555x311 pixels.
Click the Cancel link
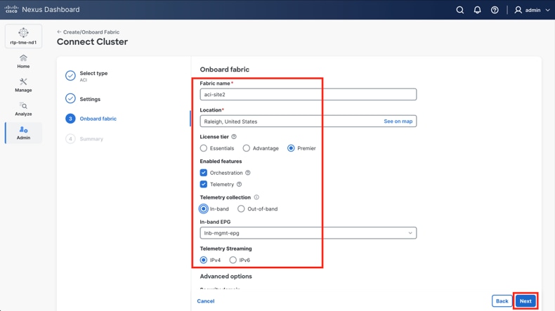click(x=206, y=301)
